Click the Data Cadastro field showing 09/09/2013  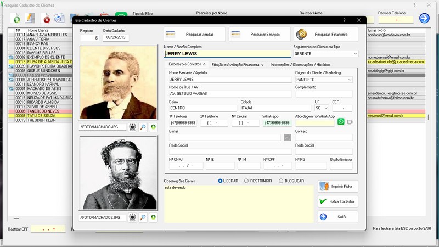(x=116, y=37)
